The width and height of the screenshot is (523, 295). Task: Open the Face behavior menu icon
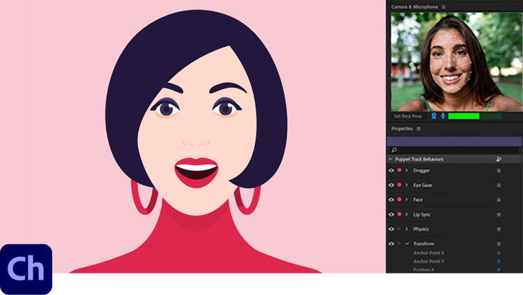click(499, 200)
